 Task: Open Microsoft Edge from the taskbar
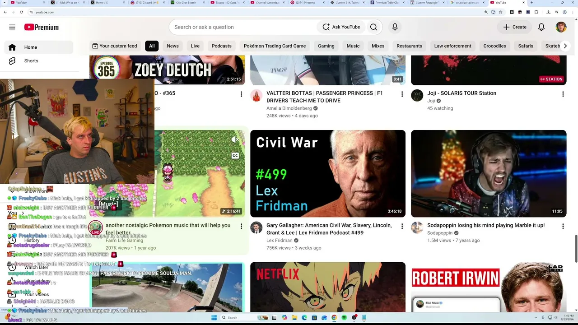coord(304,317)
